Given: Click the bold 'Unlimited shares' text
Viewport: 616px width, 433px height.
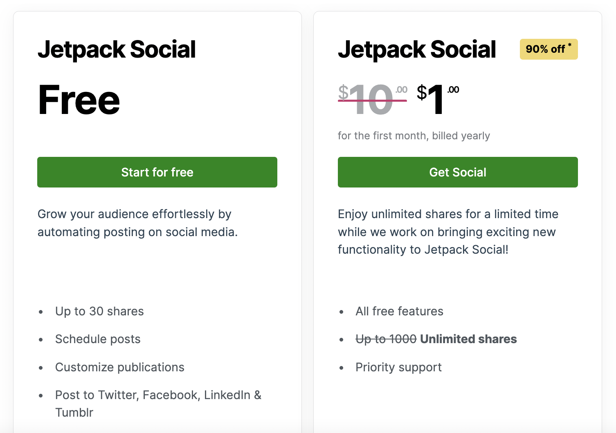Looking at the screenshot, I should [468, 339].
